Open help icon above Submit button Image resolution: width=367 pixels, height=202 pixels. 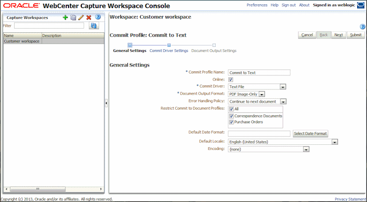[362, 27]
